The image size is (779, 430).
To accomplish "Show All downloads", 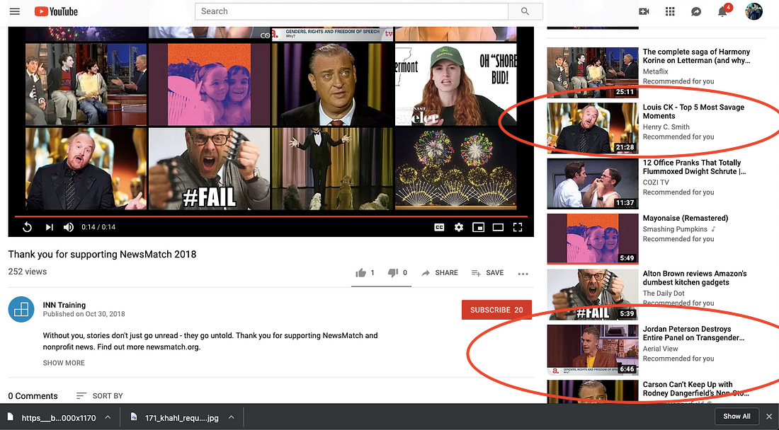I will click(737, 416).
